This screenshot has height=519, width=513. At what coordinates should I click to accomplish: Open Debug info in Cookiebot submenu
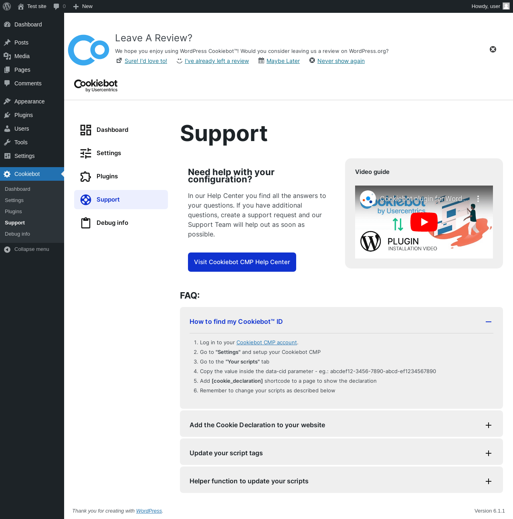click(x=18, y=234)
